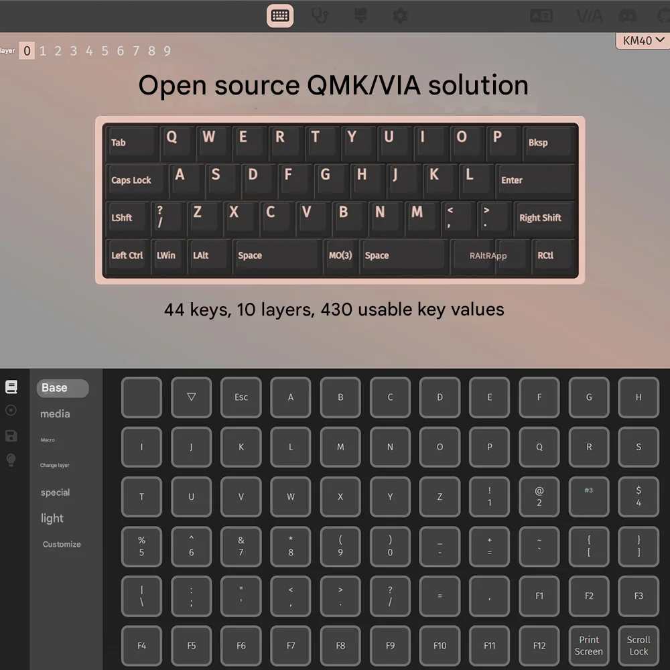Select the Tab key on the keyboard
Viewport: 670px width, 670px height.
point(131,142)
